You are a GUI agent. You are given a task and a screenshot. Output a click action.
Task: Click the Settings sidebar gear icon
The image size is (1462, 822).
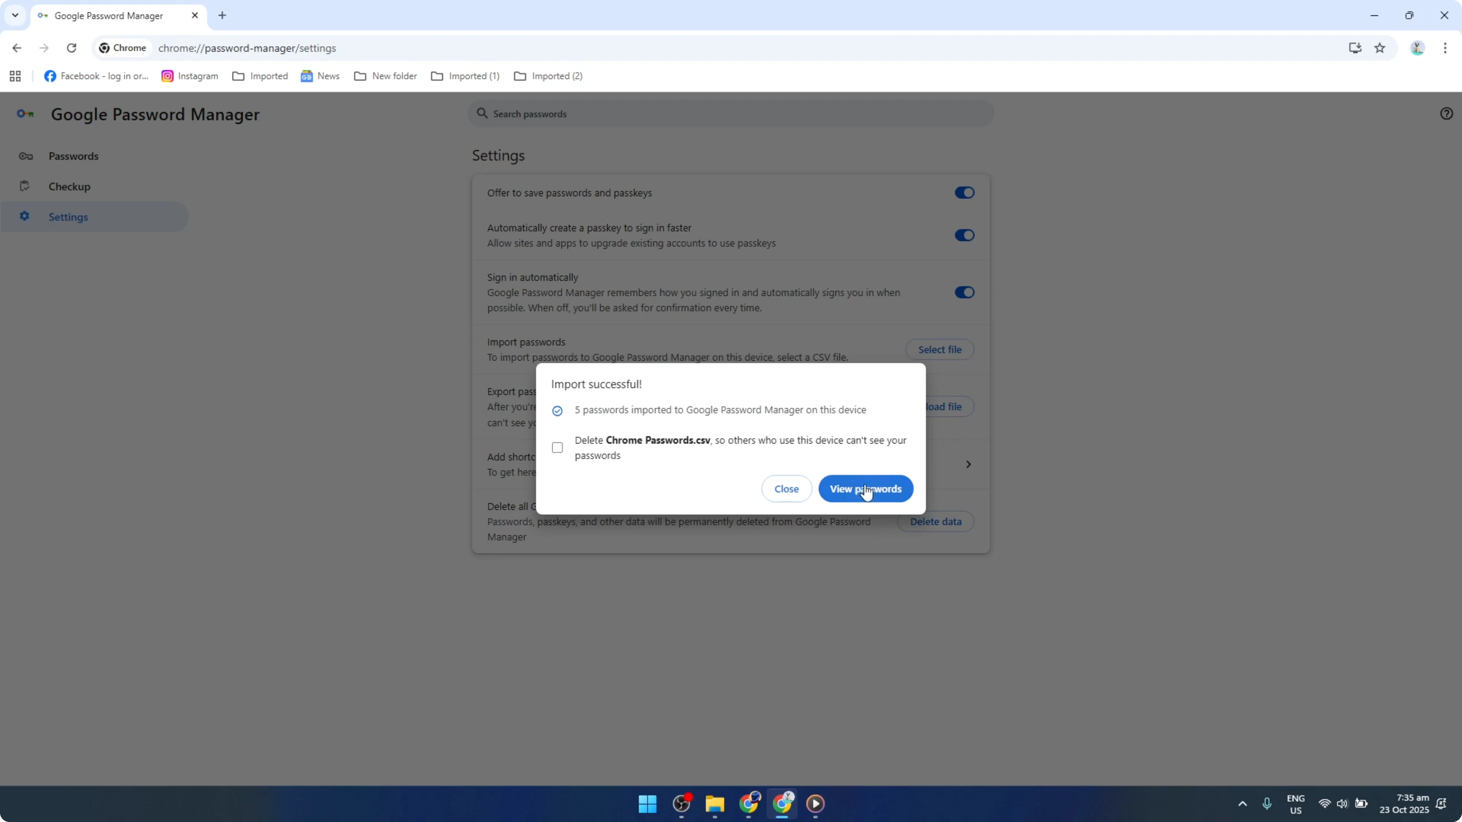[24, 216]
